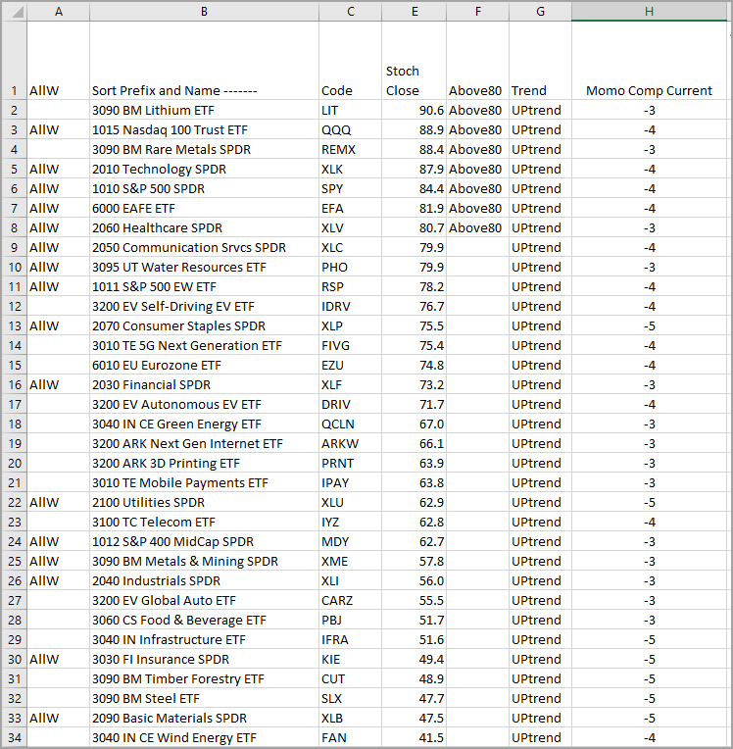Viewport: 733px width, 749px height.
Task: Click the FAN code cell
Action: tap(351, 737)
